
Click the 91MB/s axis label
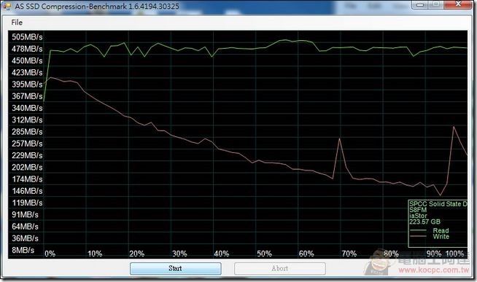click(25, 215)
